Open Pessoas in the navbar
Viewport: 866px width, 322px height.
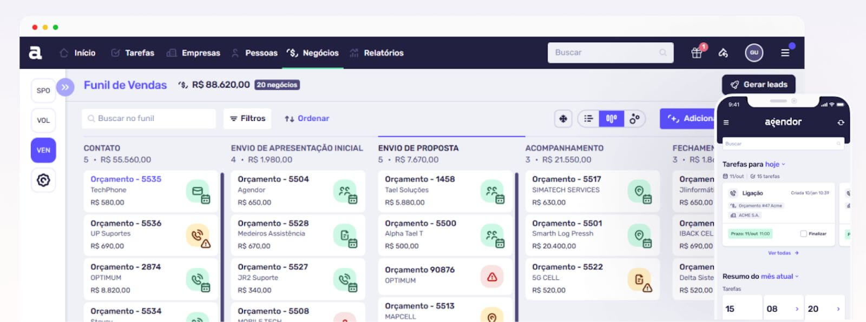click(x=254, y=53)
